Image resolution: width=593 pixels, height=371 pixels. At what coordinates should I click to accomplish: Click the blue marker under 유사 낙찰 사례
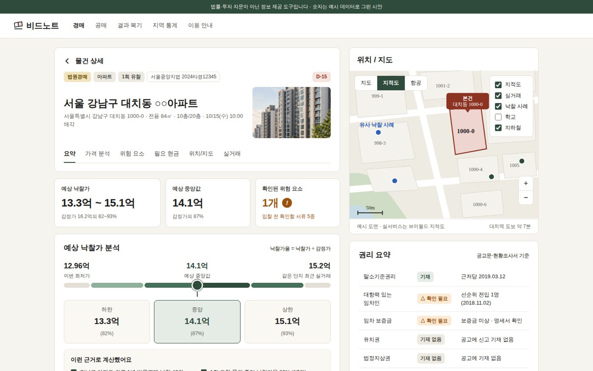coord(378,132)
